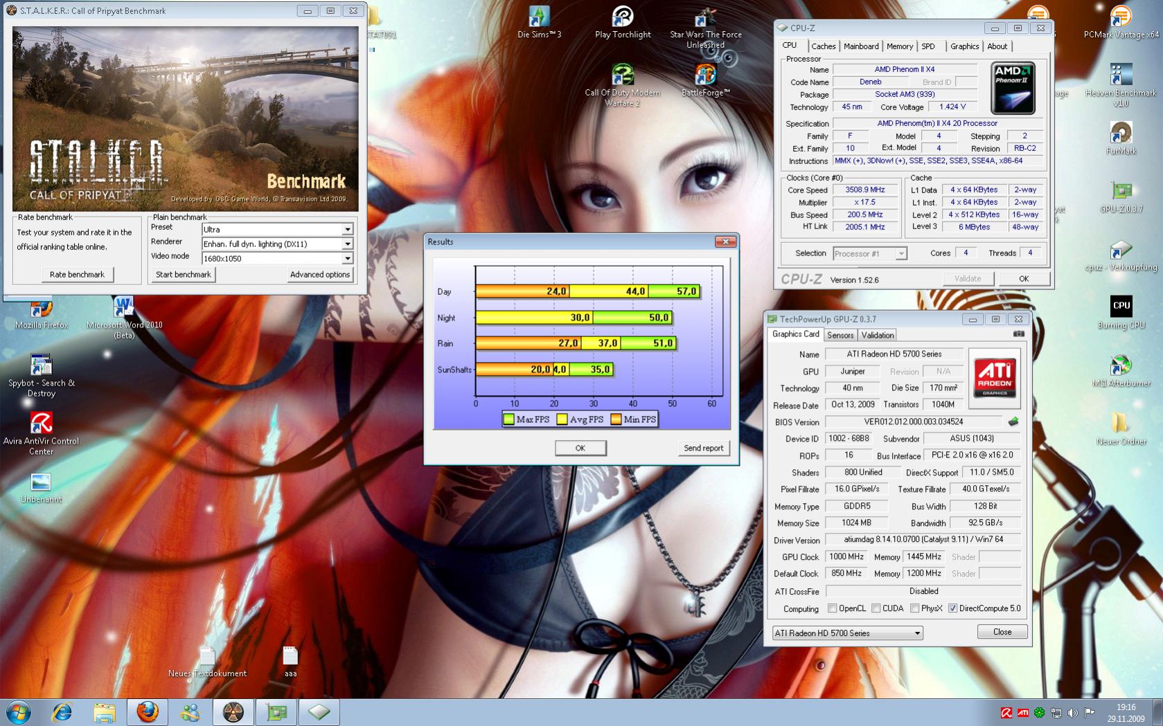
Task: Toggle the CUDA checkbox in GPU-Z
Action: click(876, 608)
